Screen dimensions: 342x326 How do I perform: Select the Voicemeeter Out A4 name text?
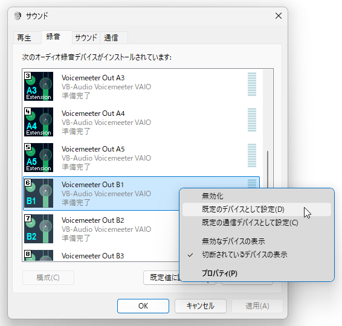click(x=93, y=113)
